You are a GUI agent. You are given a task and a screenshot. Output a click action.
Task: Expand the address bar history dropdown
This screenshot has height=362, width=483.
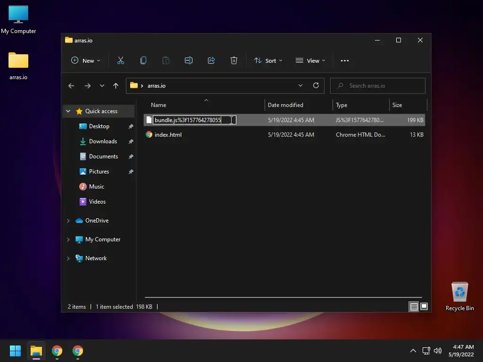pyautogui.click(x=300, y=86)
